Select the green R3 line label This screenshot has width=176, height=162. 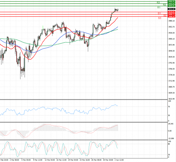158,2
